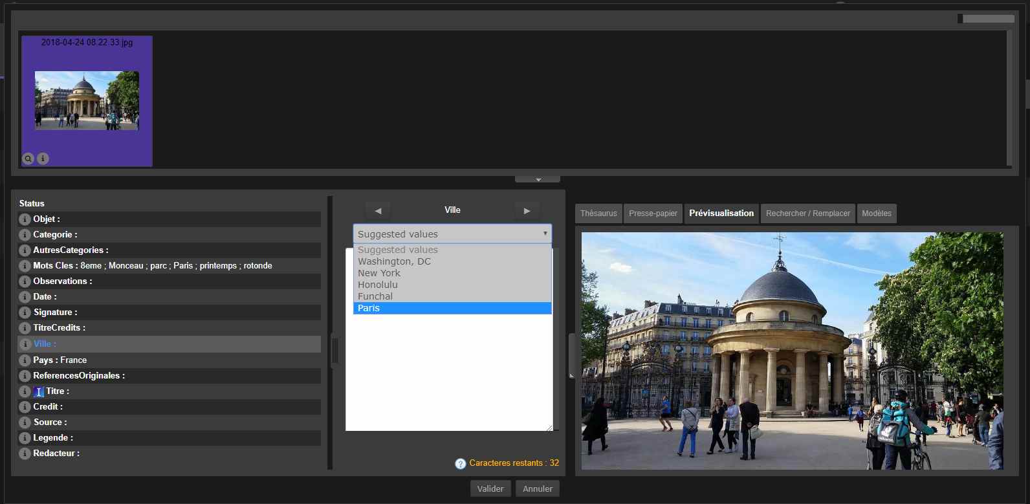Screen dimensions: 1030x504
Task: Select the Titre field in the list
Action: pos(56,391)
